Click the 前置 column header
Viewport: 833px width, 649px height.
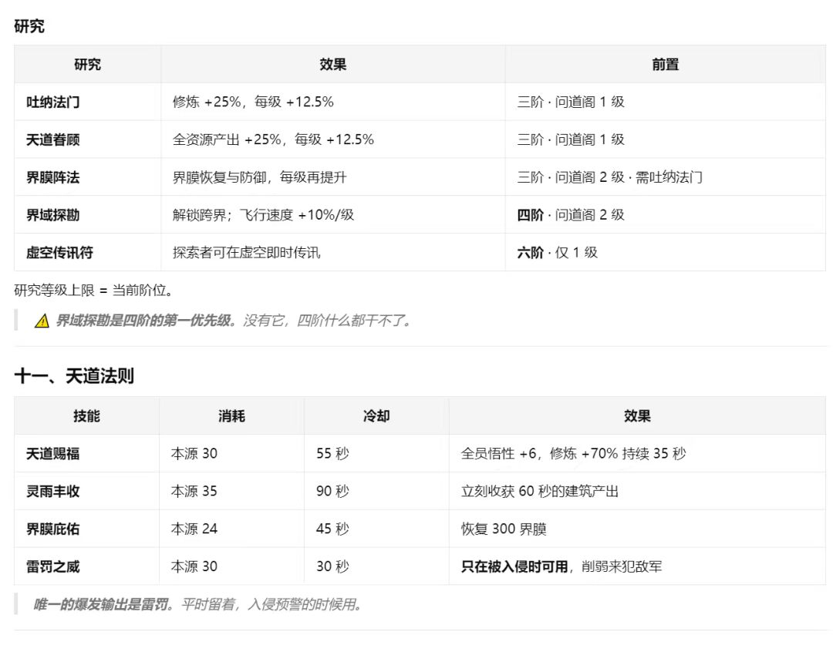point(665,64)
